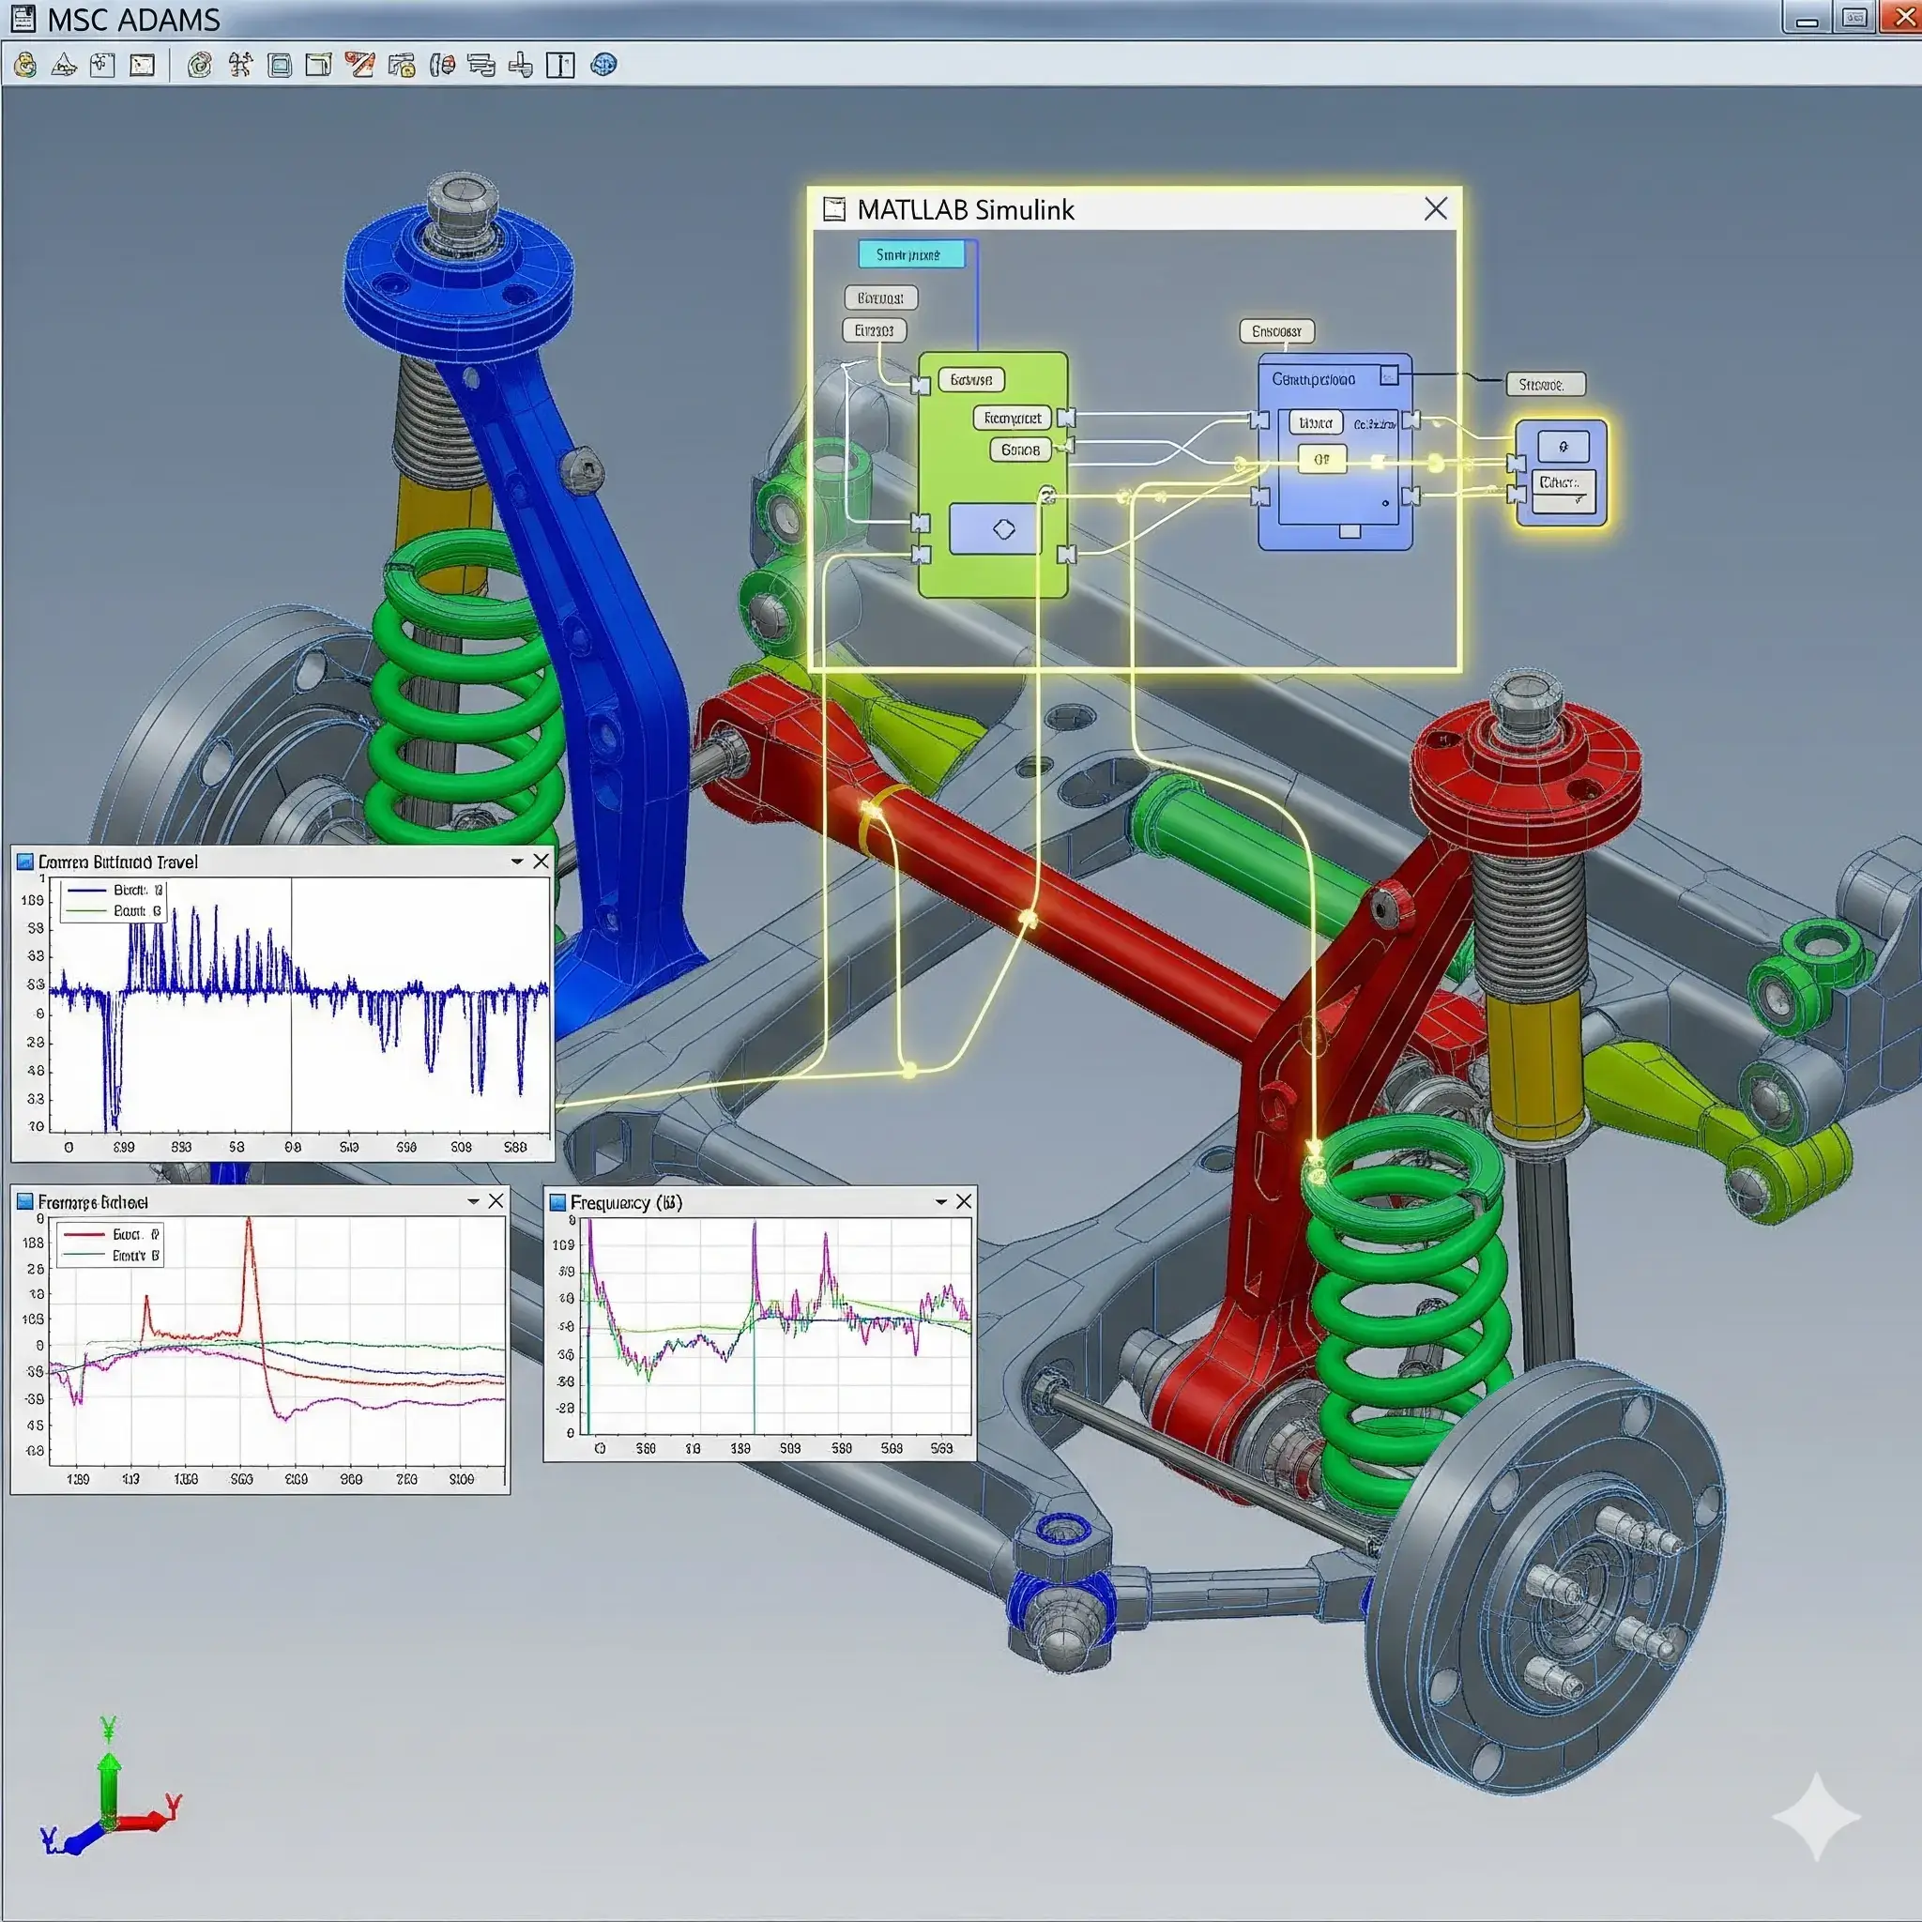Click the monitor-shaped toolbar icon
The width and height of the screenshot is (1922, 1922).
coord(281,66)
